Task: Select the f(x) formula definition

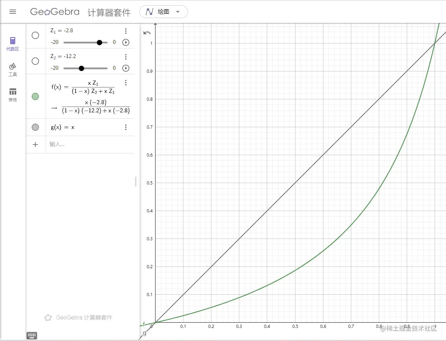Action: [x=83, y=87]
